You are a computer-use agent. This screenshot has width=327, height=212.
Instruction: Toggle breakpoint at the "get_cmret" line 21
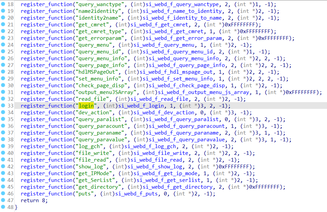tap(3, 25)
